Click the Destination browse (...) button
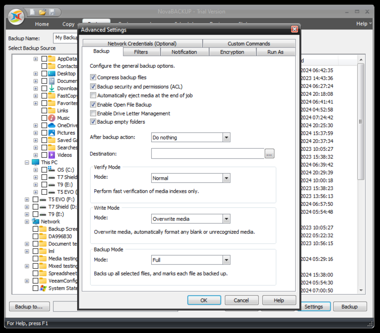Viewport: 380px width, 333px height. [x=269, y=154]
